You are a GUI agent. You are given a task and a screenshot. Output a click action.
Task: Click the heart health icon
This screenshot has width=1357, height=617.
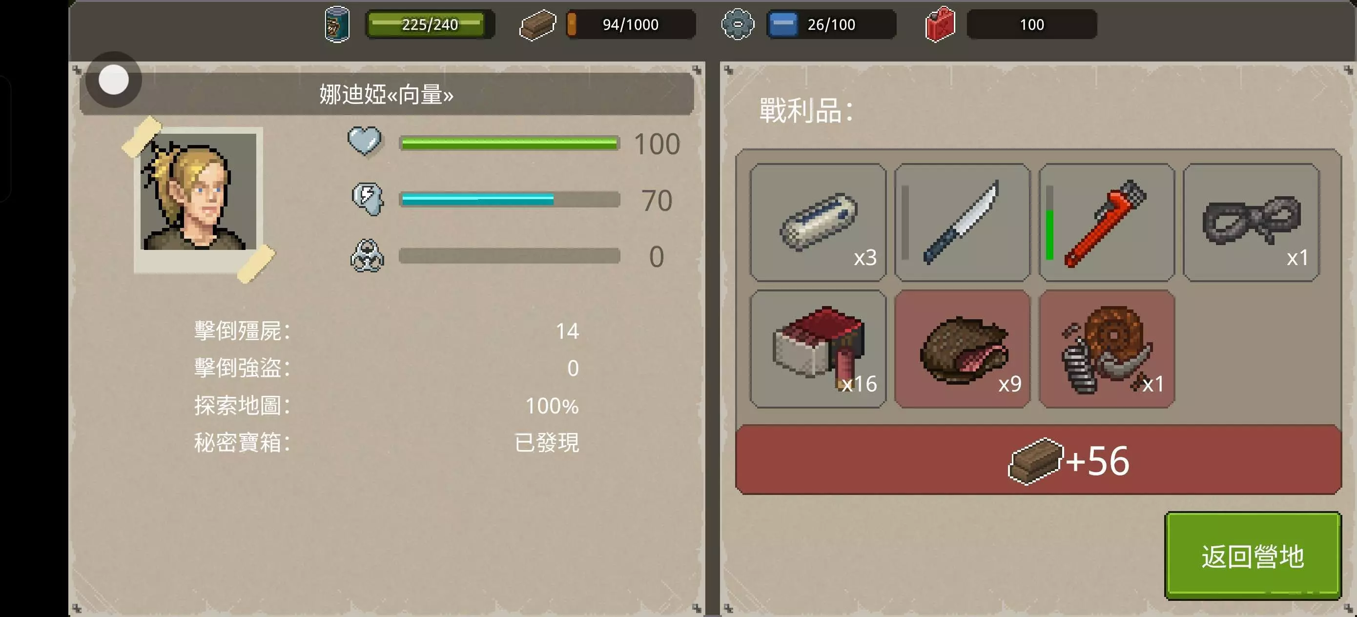coord(365,141)
